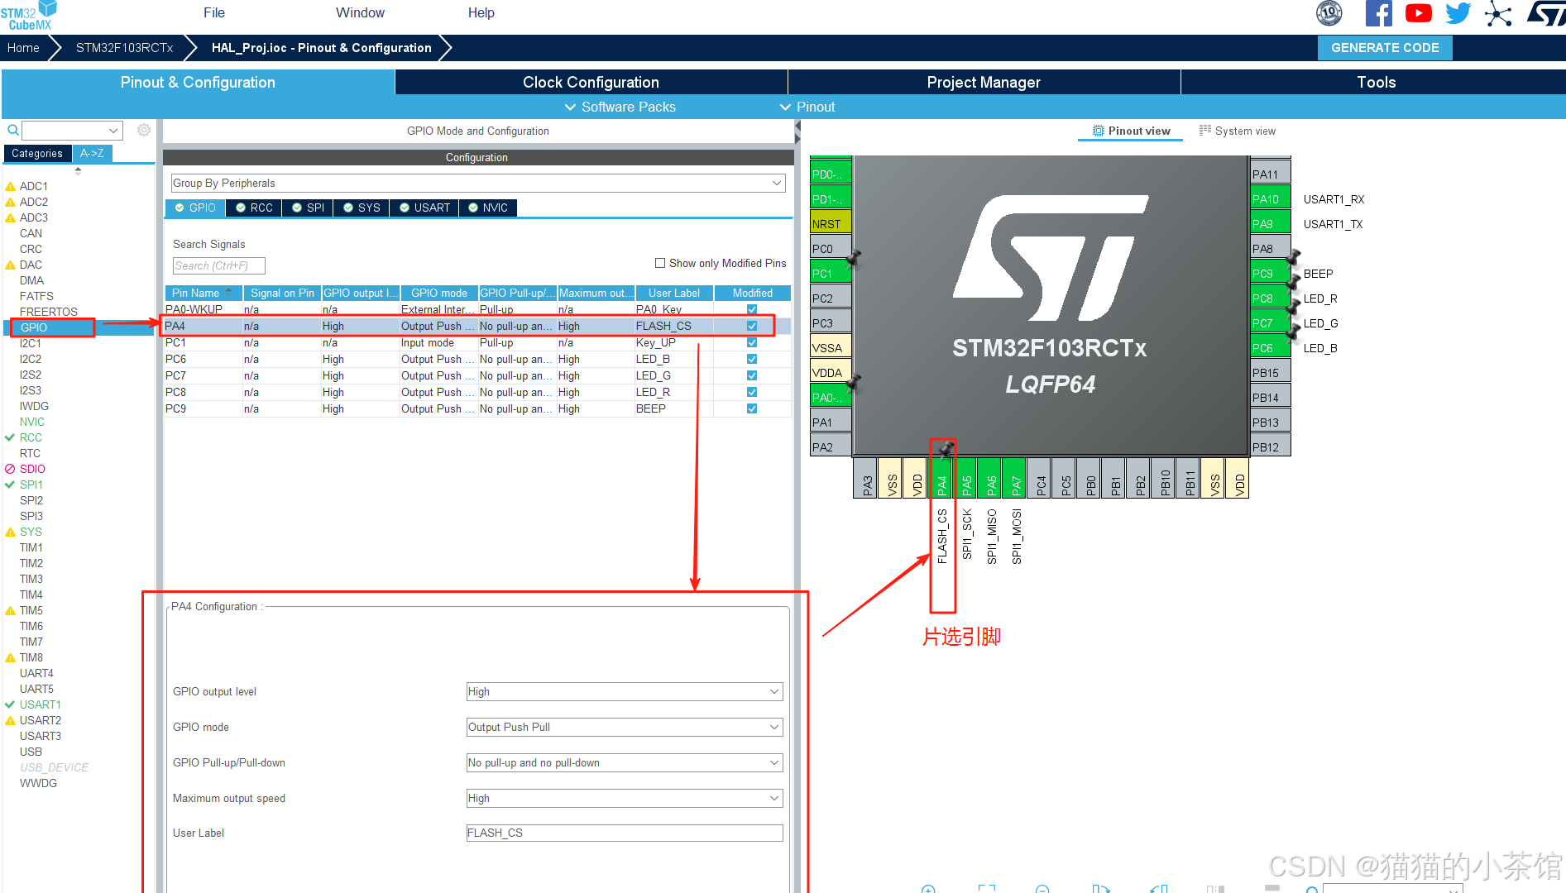Click the Search Signals input field
Viewport: 1566px width, 893px height.
click(218, 265)
